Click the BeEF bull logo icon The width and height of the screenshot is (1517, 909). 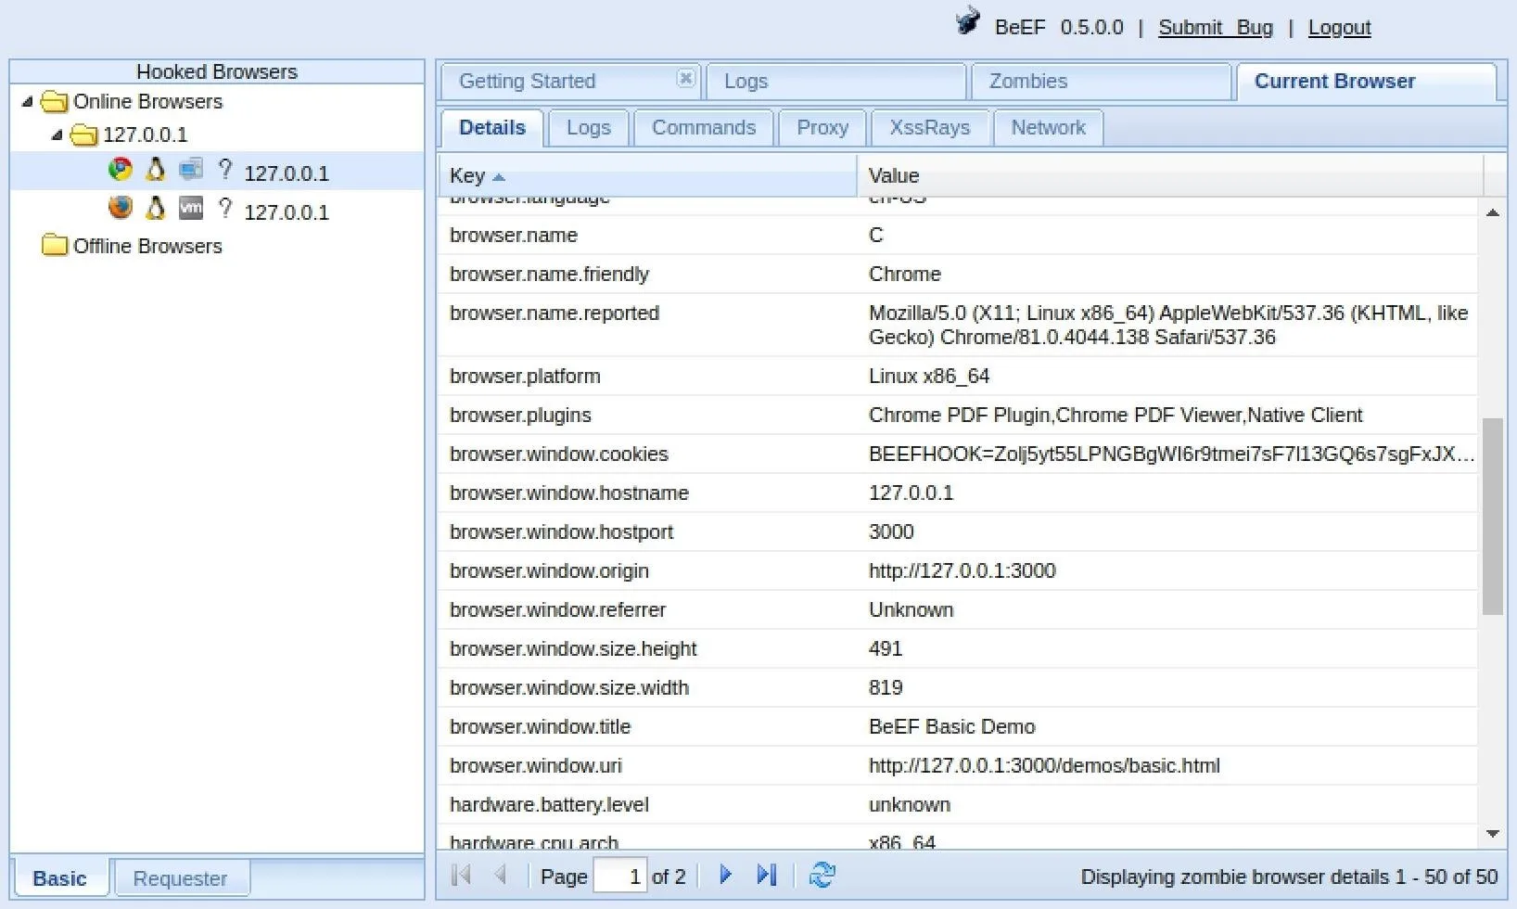pos(967,21)
